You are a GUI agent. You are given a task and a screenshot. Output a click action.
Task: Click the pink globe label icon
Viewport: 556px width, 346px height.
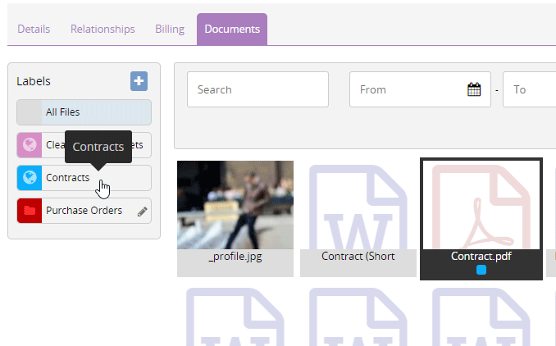(30, 144)
